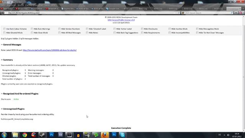The image size is (245, 138).
Task: Collapse Recognised And Re-ordered Plugins section
Action: pos(20,94)
